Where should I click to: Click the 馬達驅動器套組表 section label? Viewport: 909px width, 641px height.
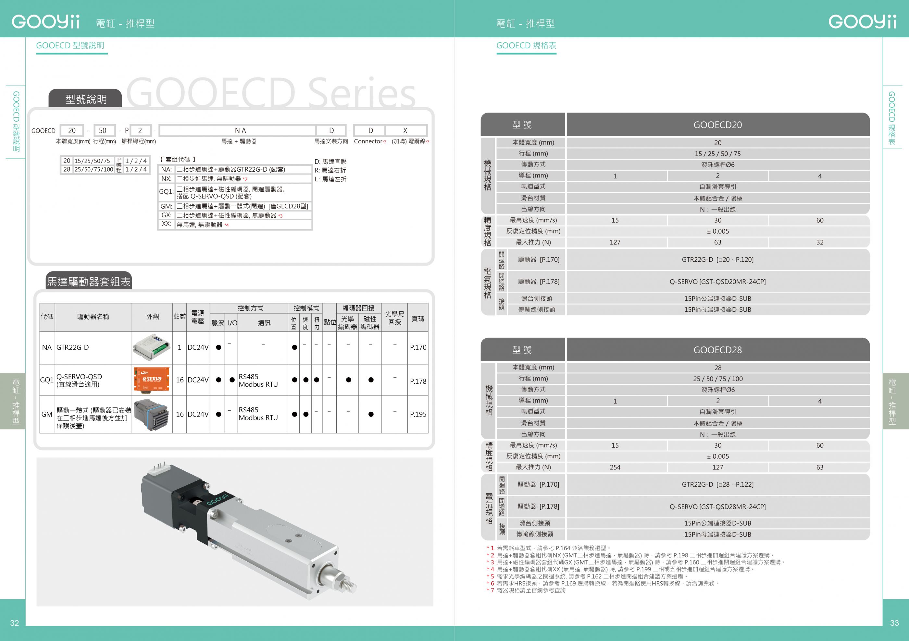pyautogui.click(x=89, y=281)
